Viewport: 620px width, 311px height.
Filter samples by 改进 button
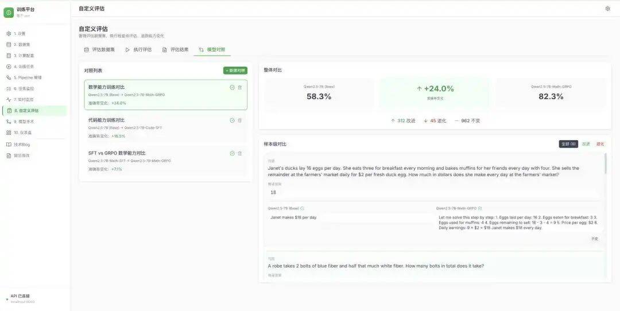click(x=586, y=144)
